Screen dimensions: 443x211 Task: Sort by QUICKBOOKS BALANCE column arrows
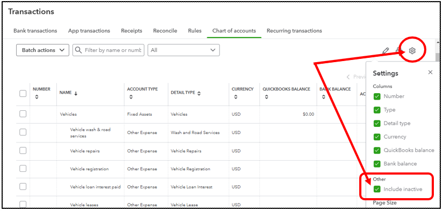pyautogui.click(x=266, y=97)
